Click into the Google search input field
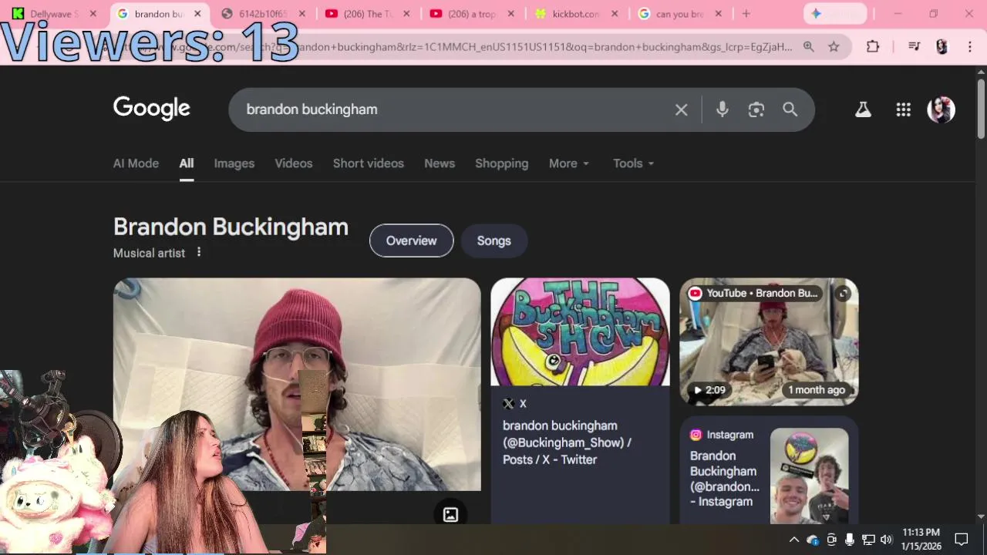The image size is (987, 555). (x=455, y=109)
